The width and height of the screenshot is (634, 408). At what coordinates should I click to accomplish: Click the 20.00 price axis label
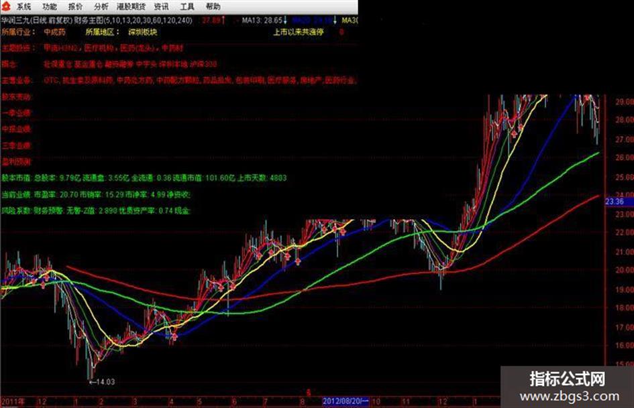point(624,270)
